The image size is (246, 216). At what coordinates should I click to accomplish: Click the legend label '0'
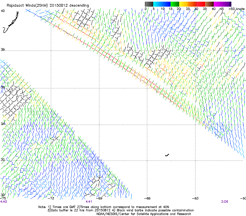[x=146, y=9]
